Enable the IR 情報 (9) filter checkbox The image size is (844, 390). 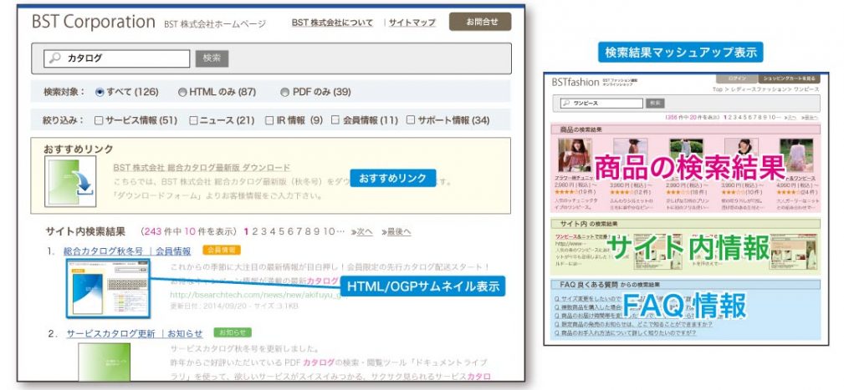269,120
